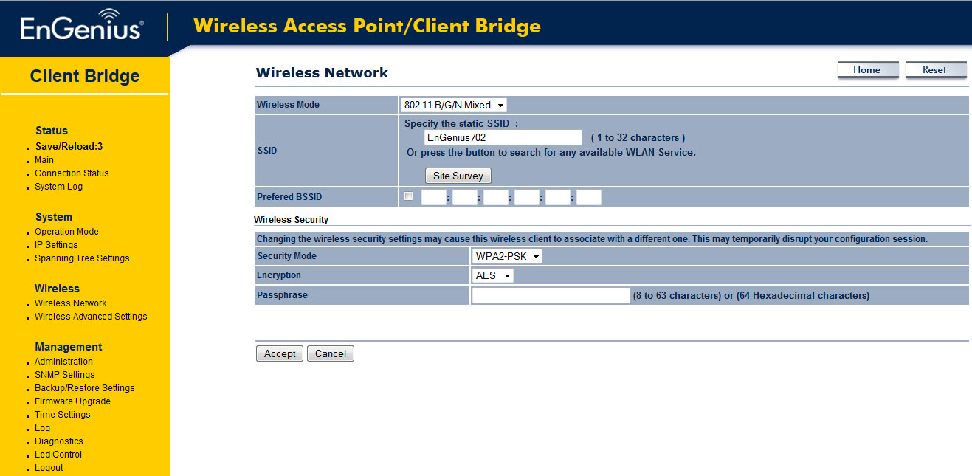Go to Connection Status page

[x=72, y=173]
